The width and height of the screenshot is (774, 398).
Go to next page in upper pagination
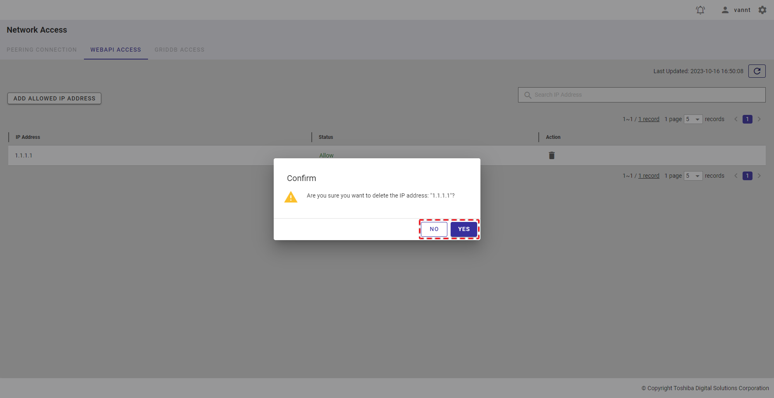[759, 119]
